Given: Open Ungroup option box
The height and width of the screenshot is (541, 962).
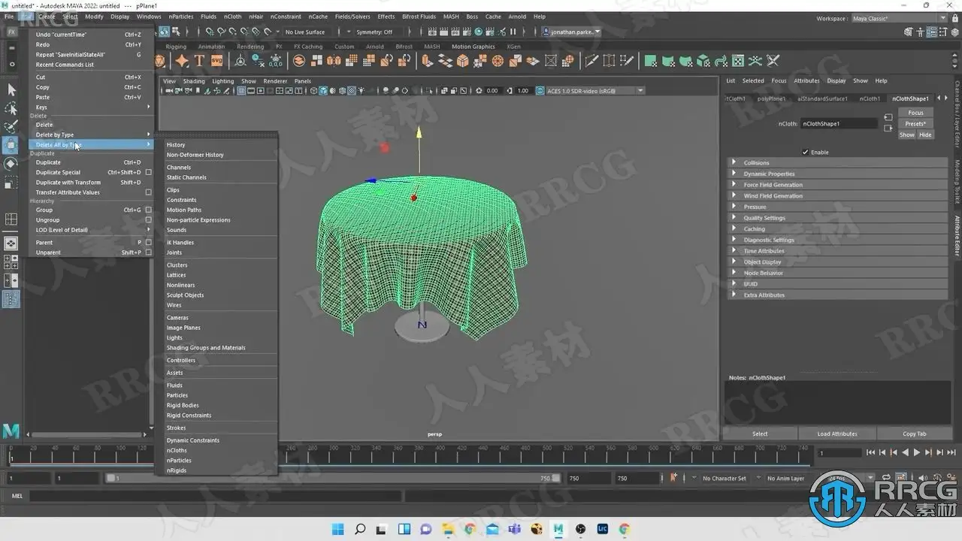Looking at the screenshot, I should [x=148, y=220].
